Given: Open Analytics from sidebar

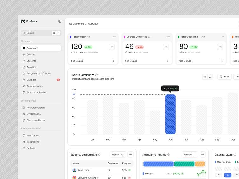Looking at the screenshot, I should (x=41, y=67).
